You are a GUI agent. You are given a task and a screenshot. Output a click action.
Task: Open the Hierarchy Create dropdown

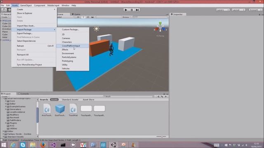pyautogui.click(x=5, y=17)
